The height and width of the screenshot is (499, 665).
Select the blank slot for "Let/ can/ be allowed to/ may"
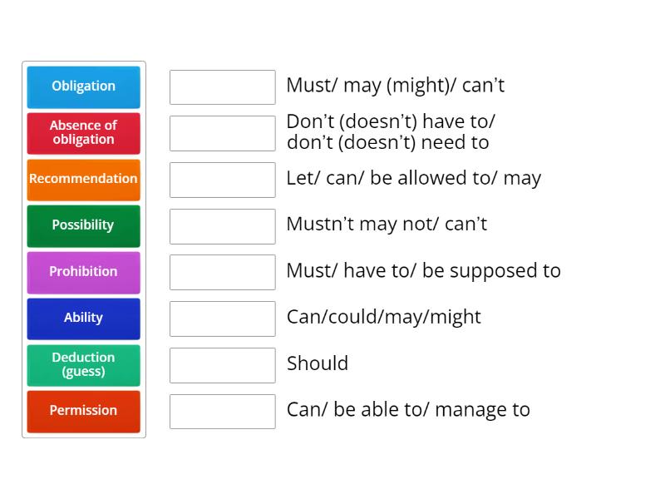click(x=222, y=180)
